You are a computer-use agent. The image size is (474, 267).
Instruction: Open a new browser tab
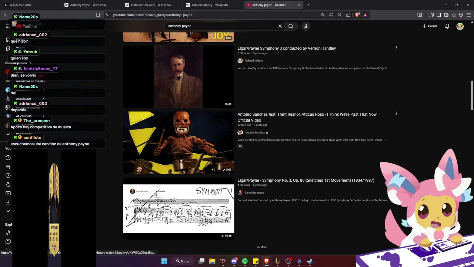click(308, 5)
